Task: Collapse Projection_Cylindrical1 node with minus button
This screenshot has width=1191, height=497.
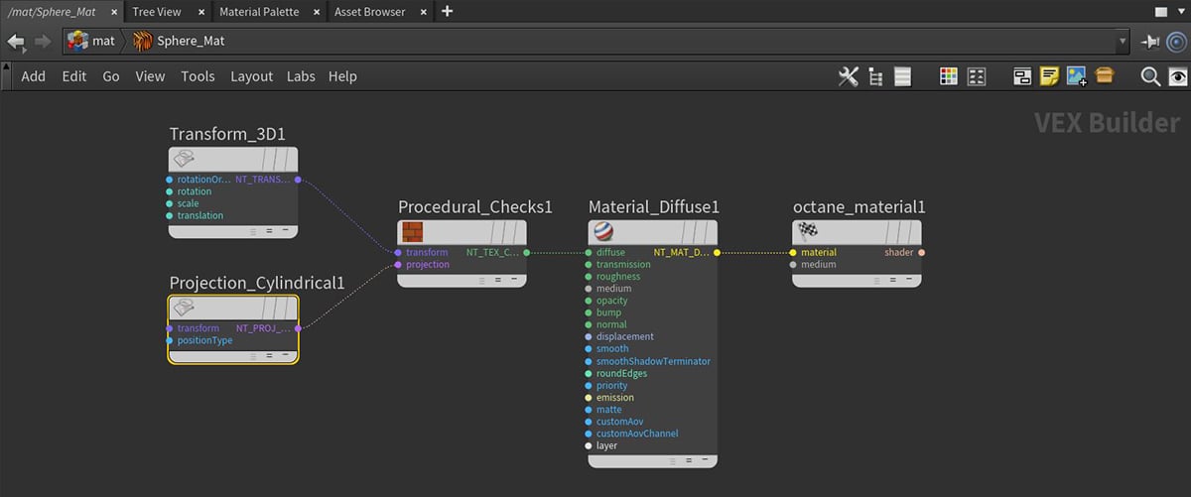Action: point(285,354)
